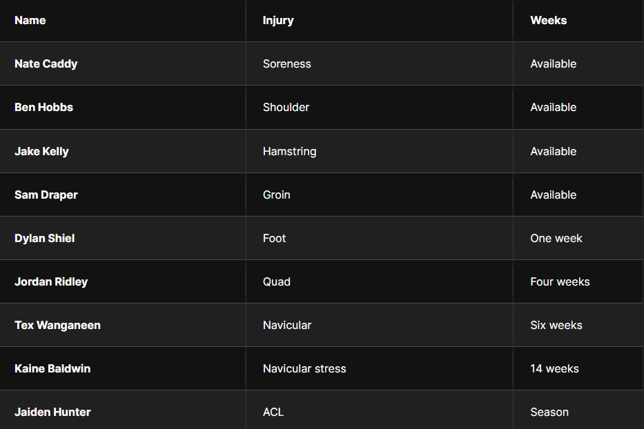This screenshot has height=429, width=644.
Task: Select Sam Draper's name
Action: [x=46, y=194]
